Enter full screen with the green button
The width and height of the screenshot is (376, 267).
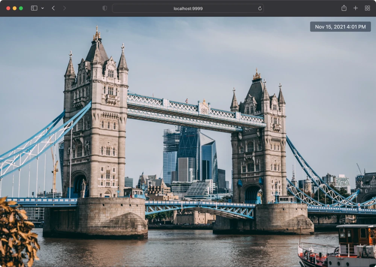point(21,8)
